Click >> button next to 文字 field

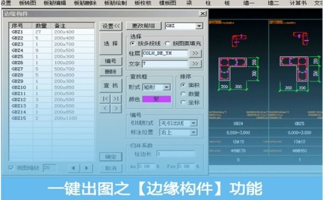195,64
